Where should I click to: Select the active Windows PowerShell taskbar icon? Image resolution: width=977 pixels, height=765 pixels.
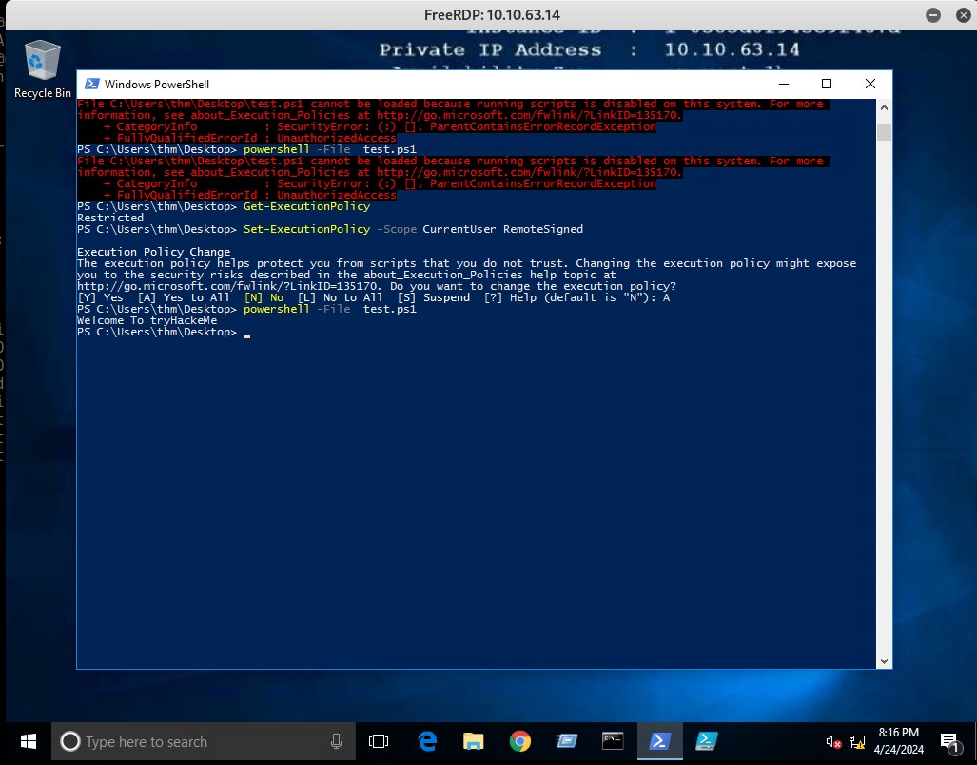pos(659,741)
